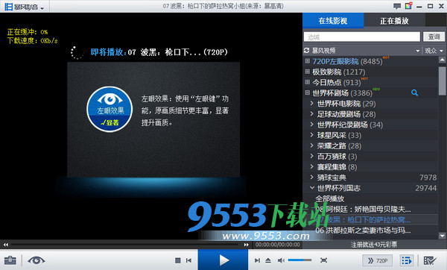Play 06 洪都拉斯之卖妻市场 episode
447x270 pixels.
point(364,230)
